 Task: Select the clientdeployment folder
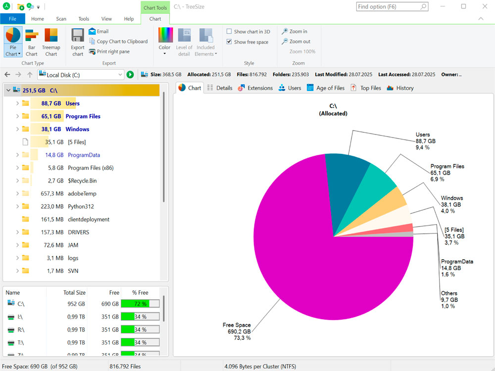82,219
